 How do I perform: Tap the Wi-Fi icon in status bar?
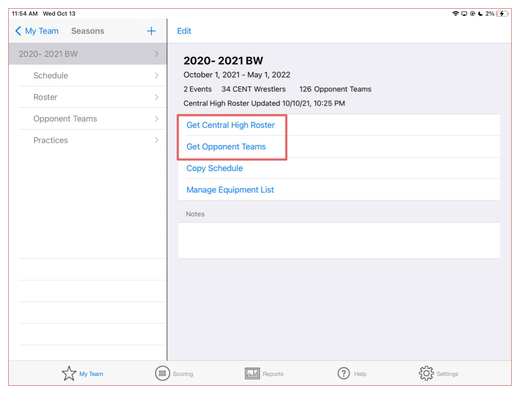click(455, 14)
